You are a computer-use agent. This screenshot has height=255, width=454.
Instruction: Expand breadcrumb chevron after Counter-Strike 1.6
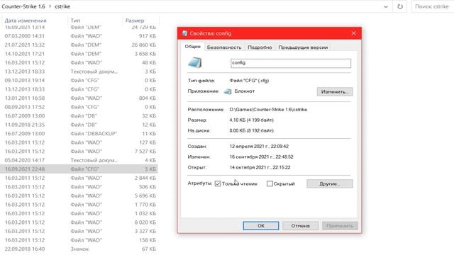coord(50,6)
